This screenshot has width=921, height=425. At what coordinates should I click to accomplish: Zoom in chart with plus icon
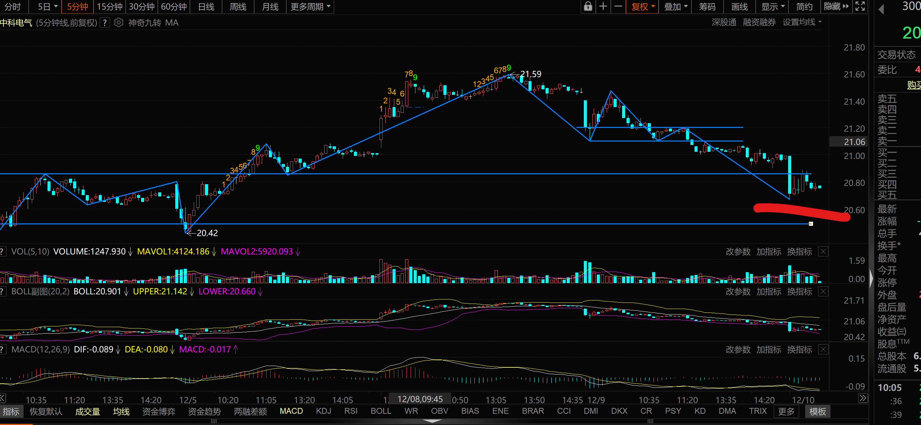(x=603, y=6)
